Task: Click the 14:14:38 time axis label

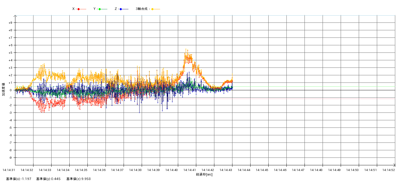Action: coord(135,170)
